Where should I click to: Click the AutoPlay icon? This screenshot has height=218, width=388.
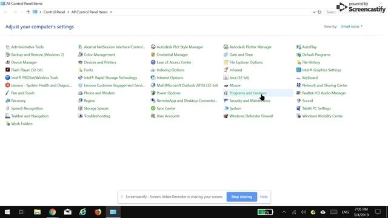298,47
